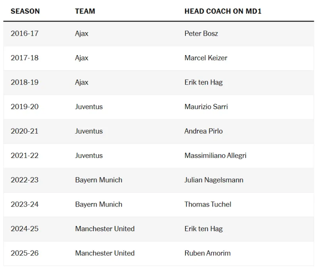Screen dimensions: 317x270
Task: Click on Massimiliano Allegri
Action: tap(215, 155)
